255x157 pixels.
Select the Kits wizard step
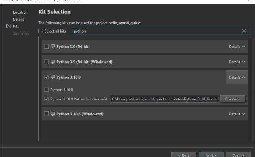16,26
